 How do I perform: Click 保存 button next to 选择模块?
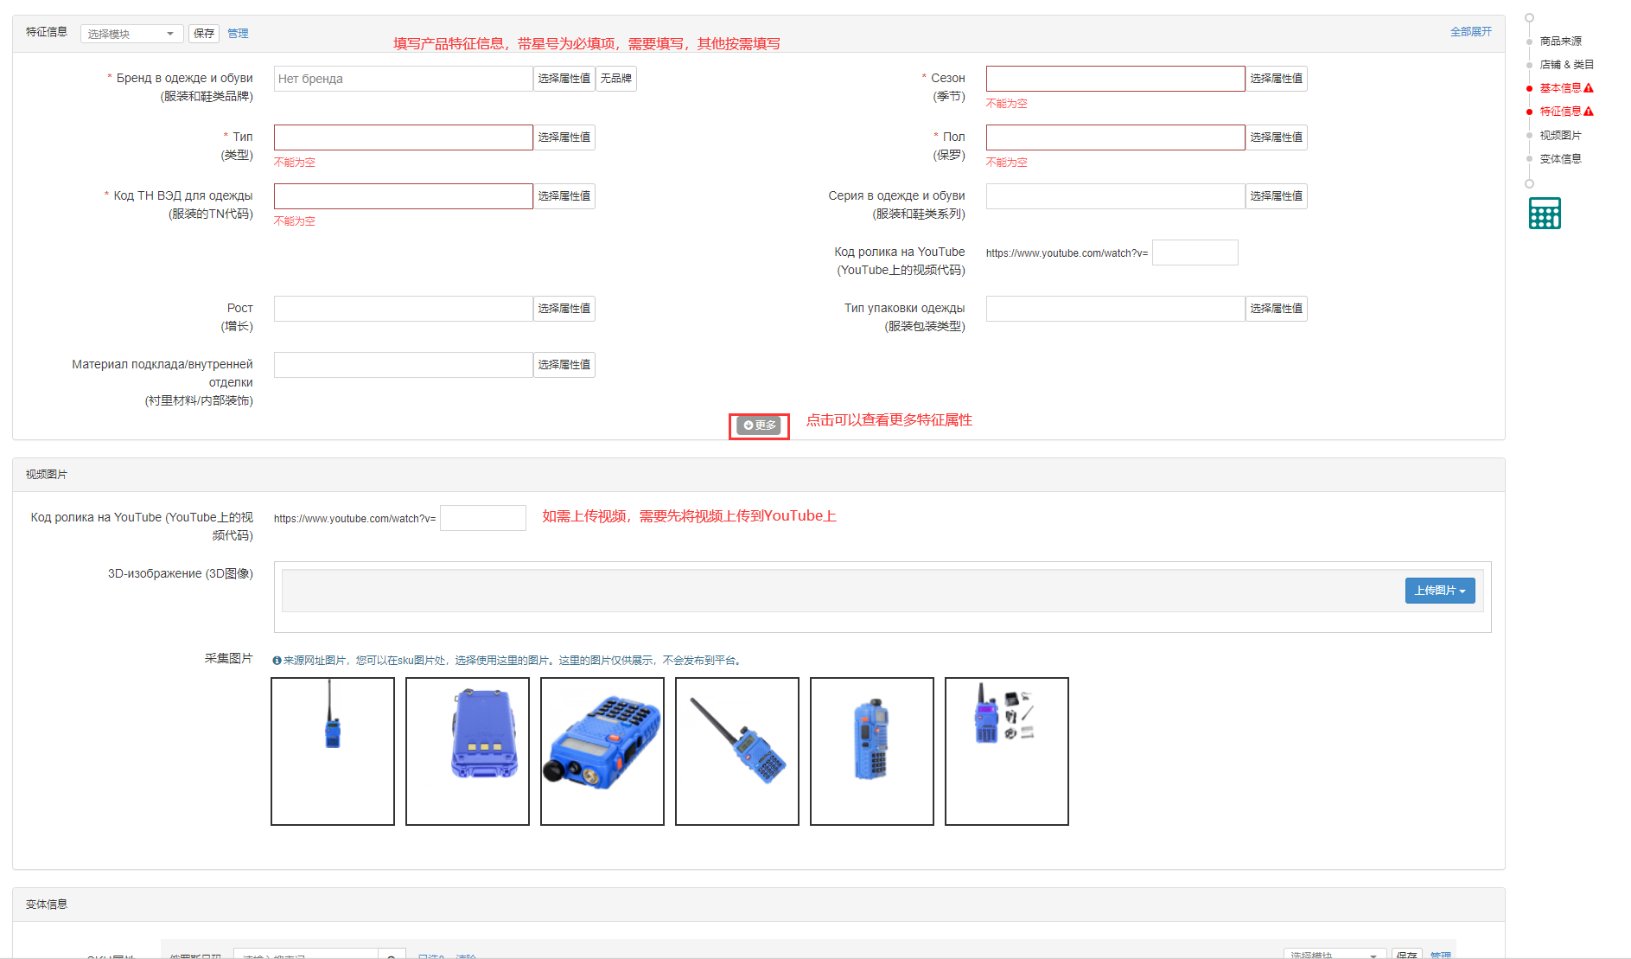pyautogui.click(x=204, y=34)
